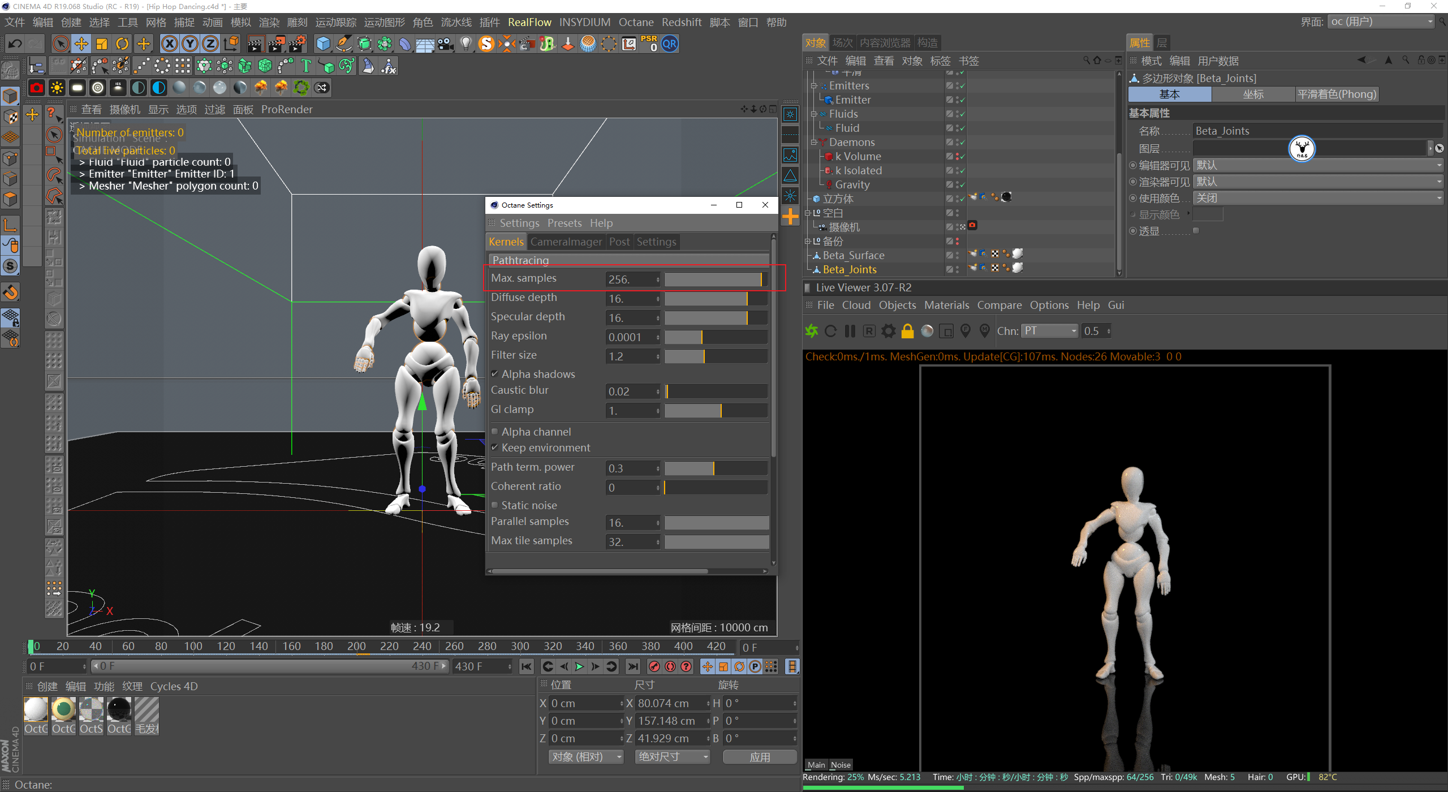
Task: Select the Move tool in top toolbar
Action: coord(81,44)
